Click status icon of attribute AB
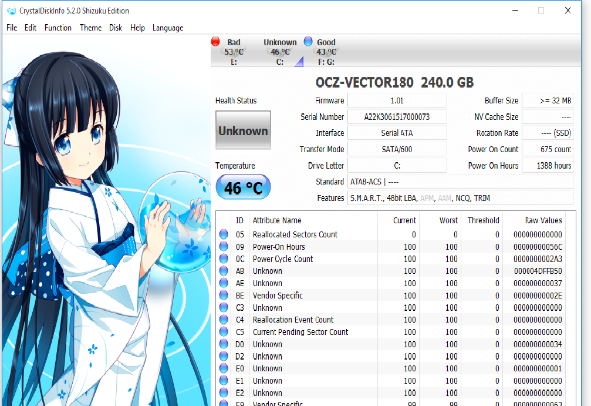 tap(224, 271)
